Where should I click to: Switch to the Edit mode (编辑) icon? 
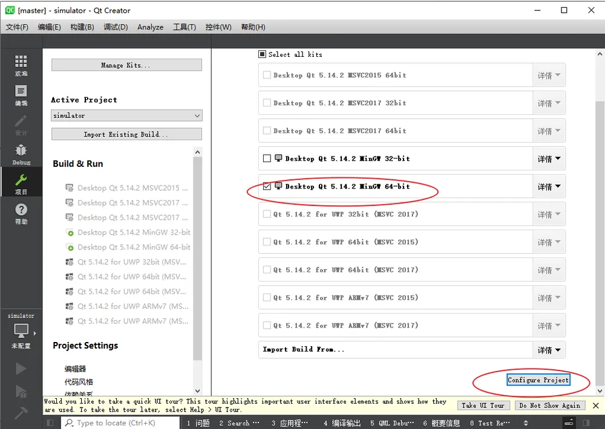pos(21,95)
